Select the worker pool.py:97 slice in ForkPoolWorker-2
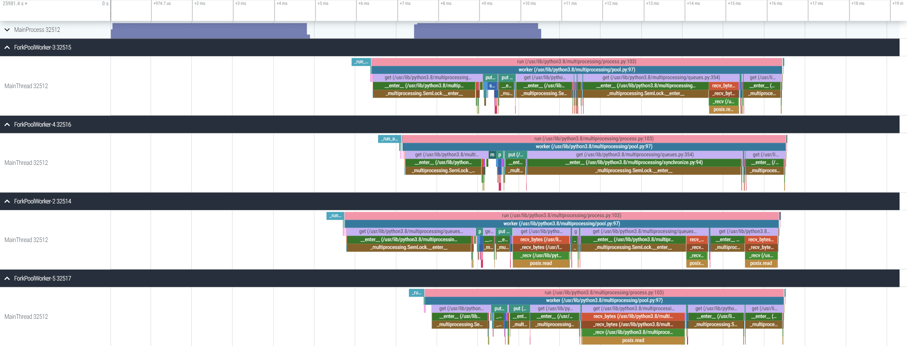907x346 pixels. pos(562,224)
